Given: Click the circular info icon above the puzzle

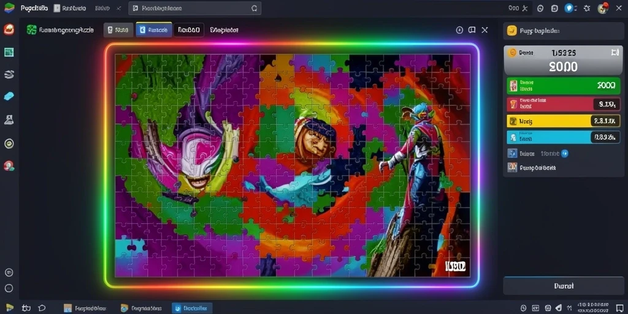Looking at the screenshot, I should click(459, 29).
